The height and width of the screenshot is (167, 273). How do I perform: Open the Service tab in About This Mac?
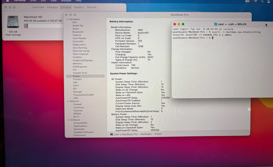[x=91, y=7]
